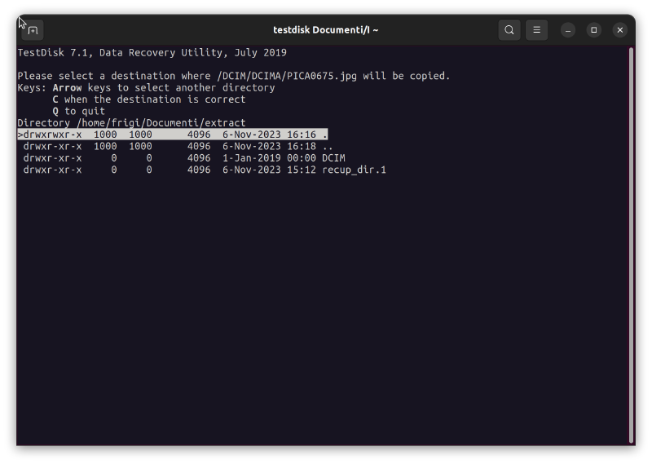652x464 pixels.
Task: Click the "Q to quit" hint
Action: pos(79,111)
